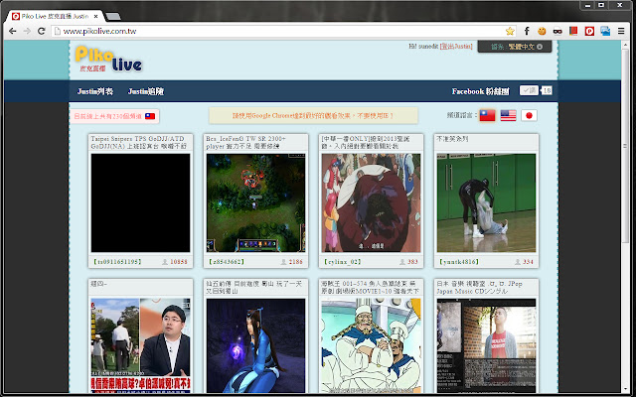Click the Piko Live logo
This screenshot has height=397, width=636.
[x=108, y=60]
